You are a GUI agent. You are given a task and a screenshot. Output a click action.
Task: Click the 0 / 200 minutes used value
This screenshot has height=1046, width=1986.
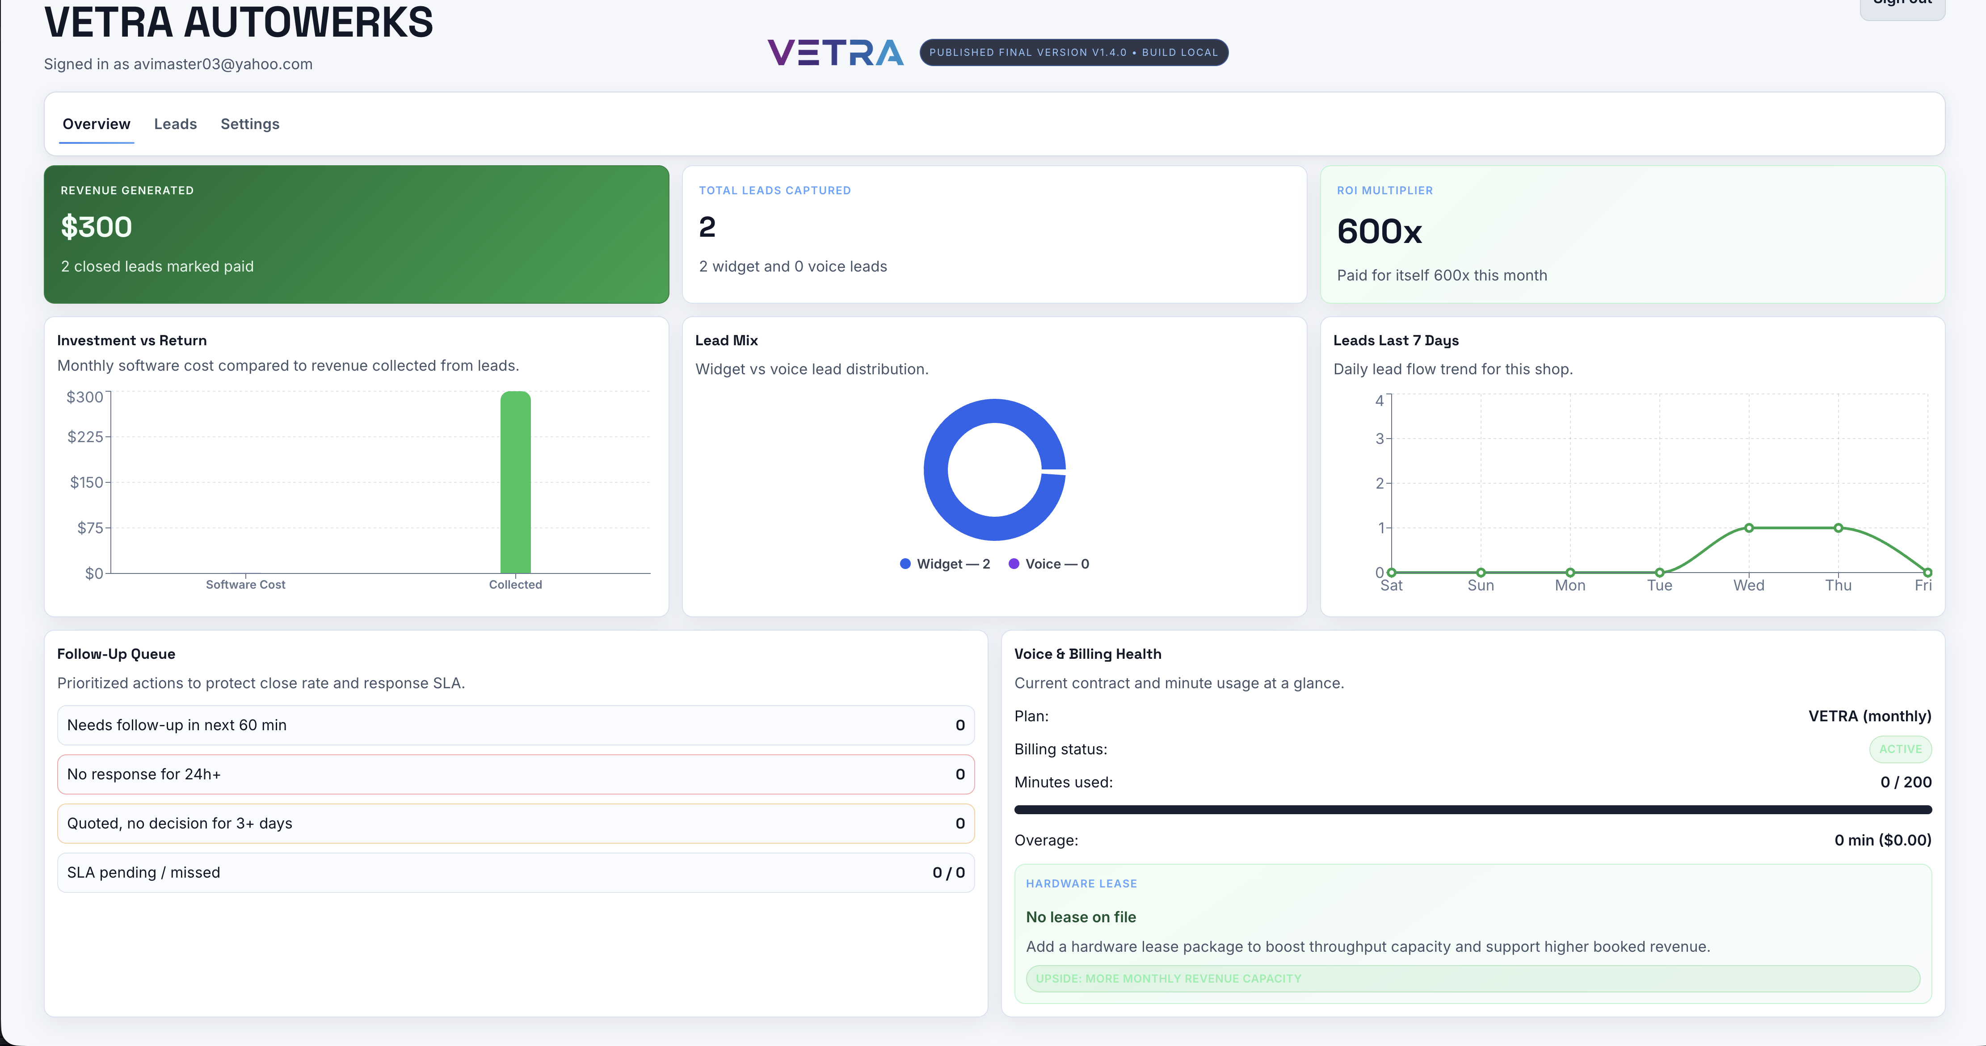tap(1906, 782)
